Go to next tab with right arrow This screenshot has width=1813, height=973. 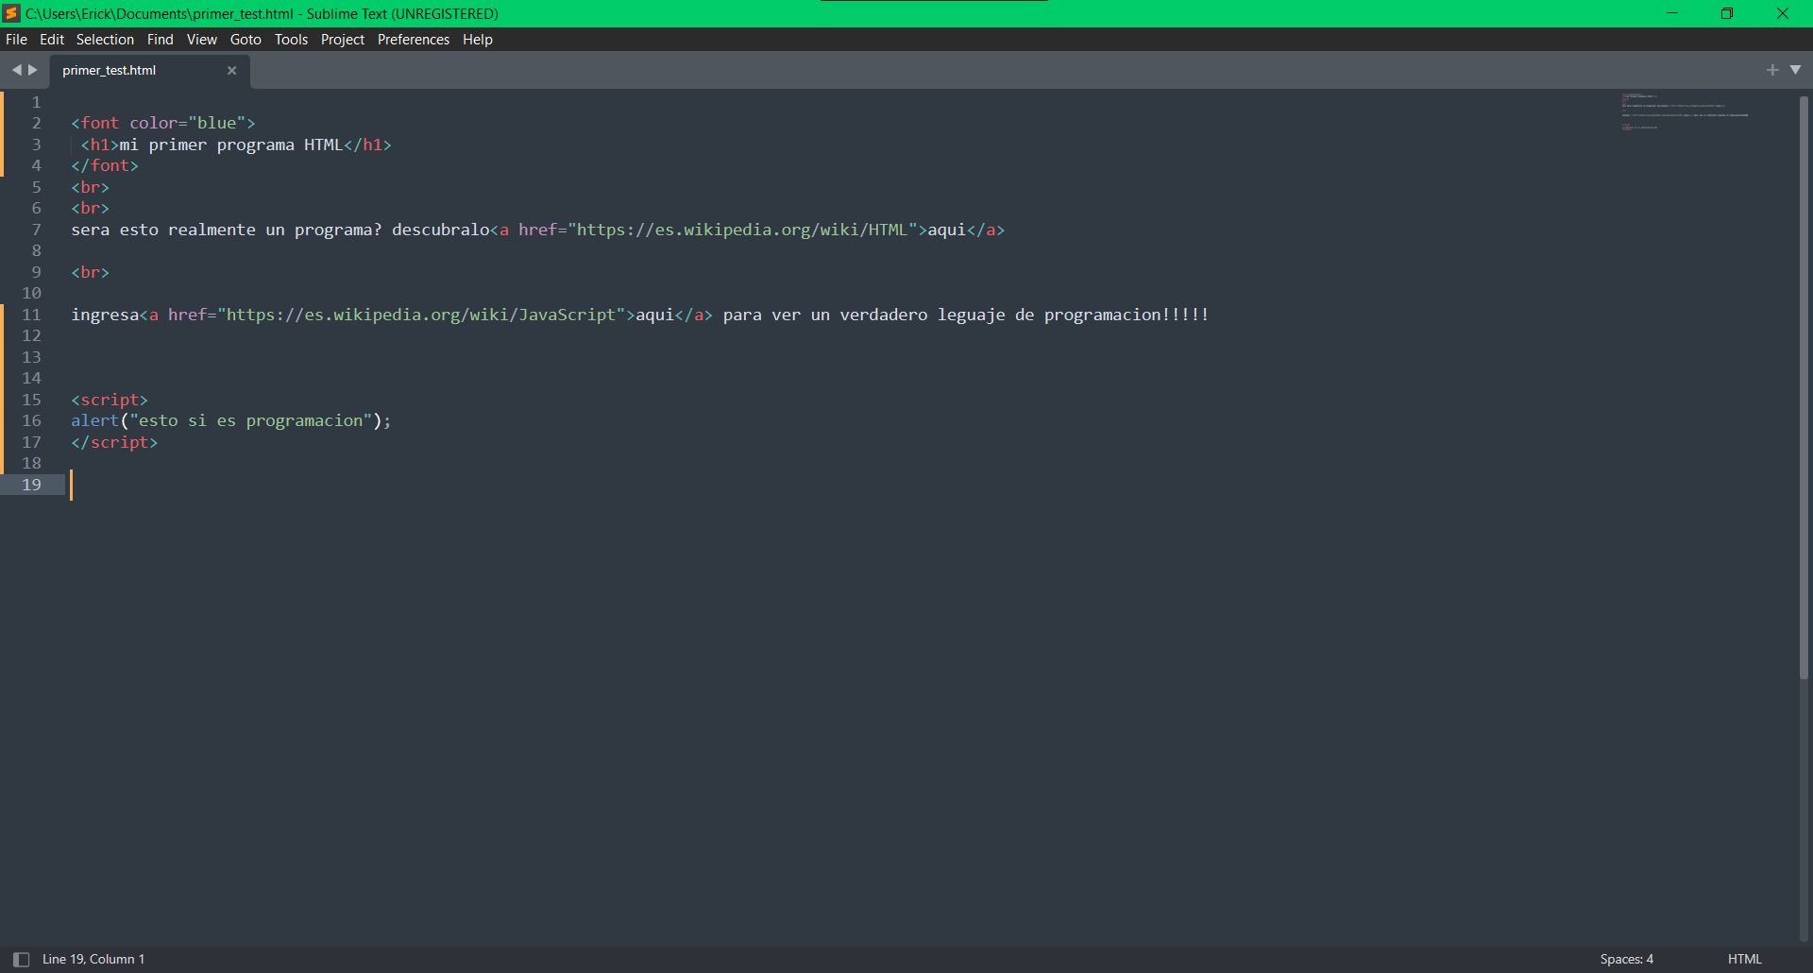pos(33,70)
